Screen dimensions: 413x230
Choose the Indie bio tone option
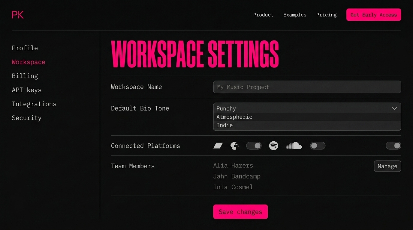[225, 125]
